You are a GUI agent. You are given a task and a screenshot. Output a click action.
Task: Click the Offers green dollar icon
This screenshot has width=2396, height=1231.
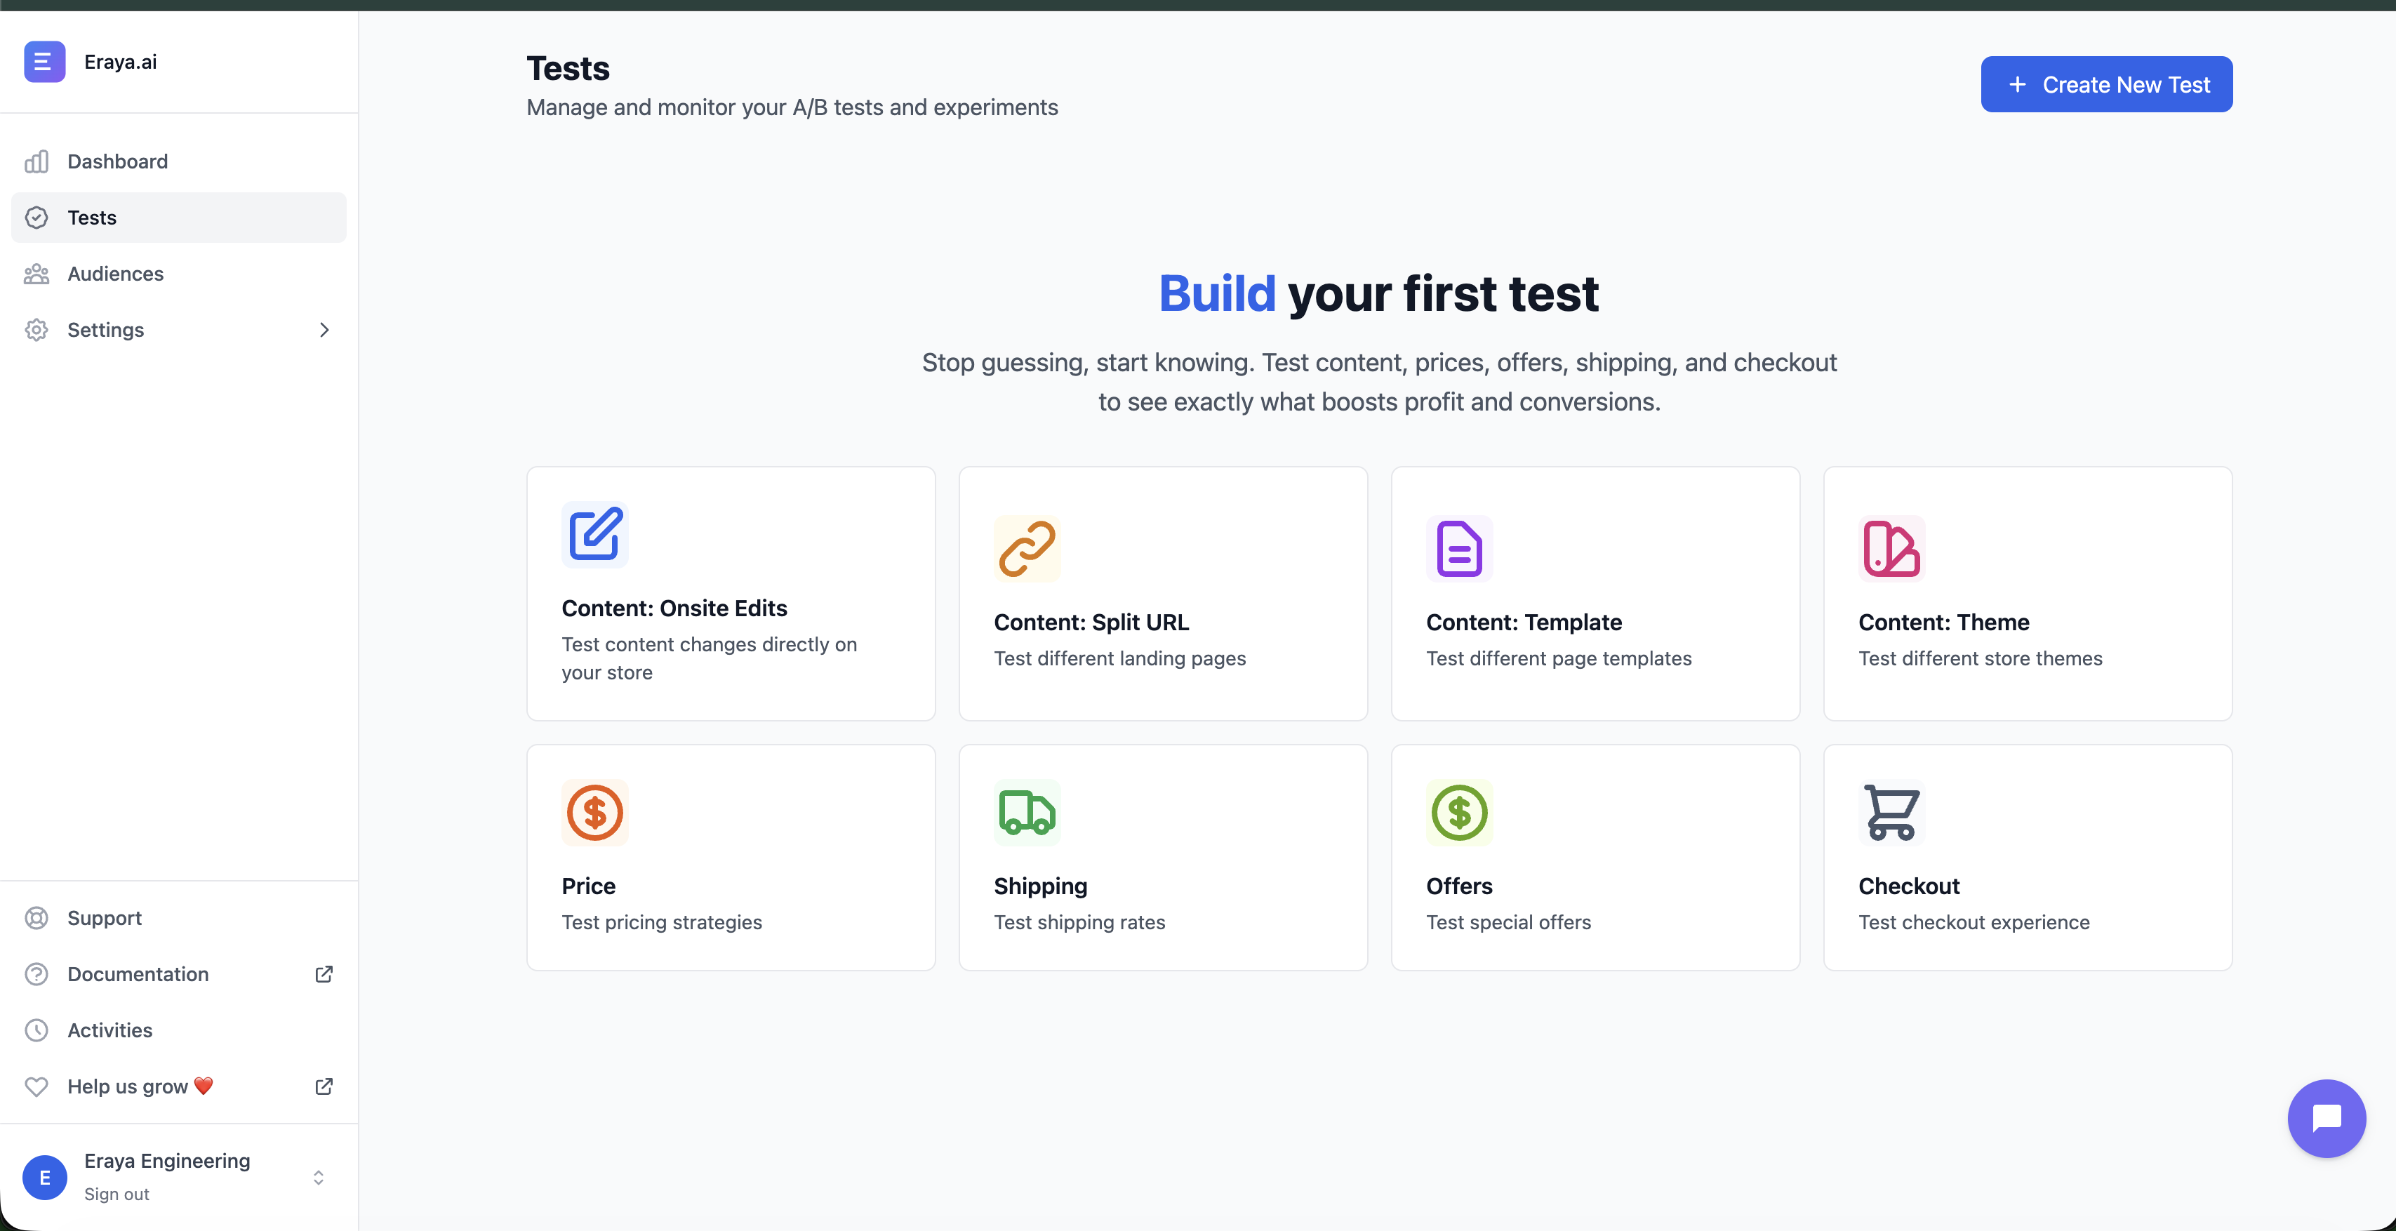pos(1458,812)
